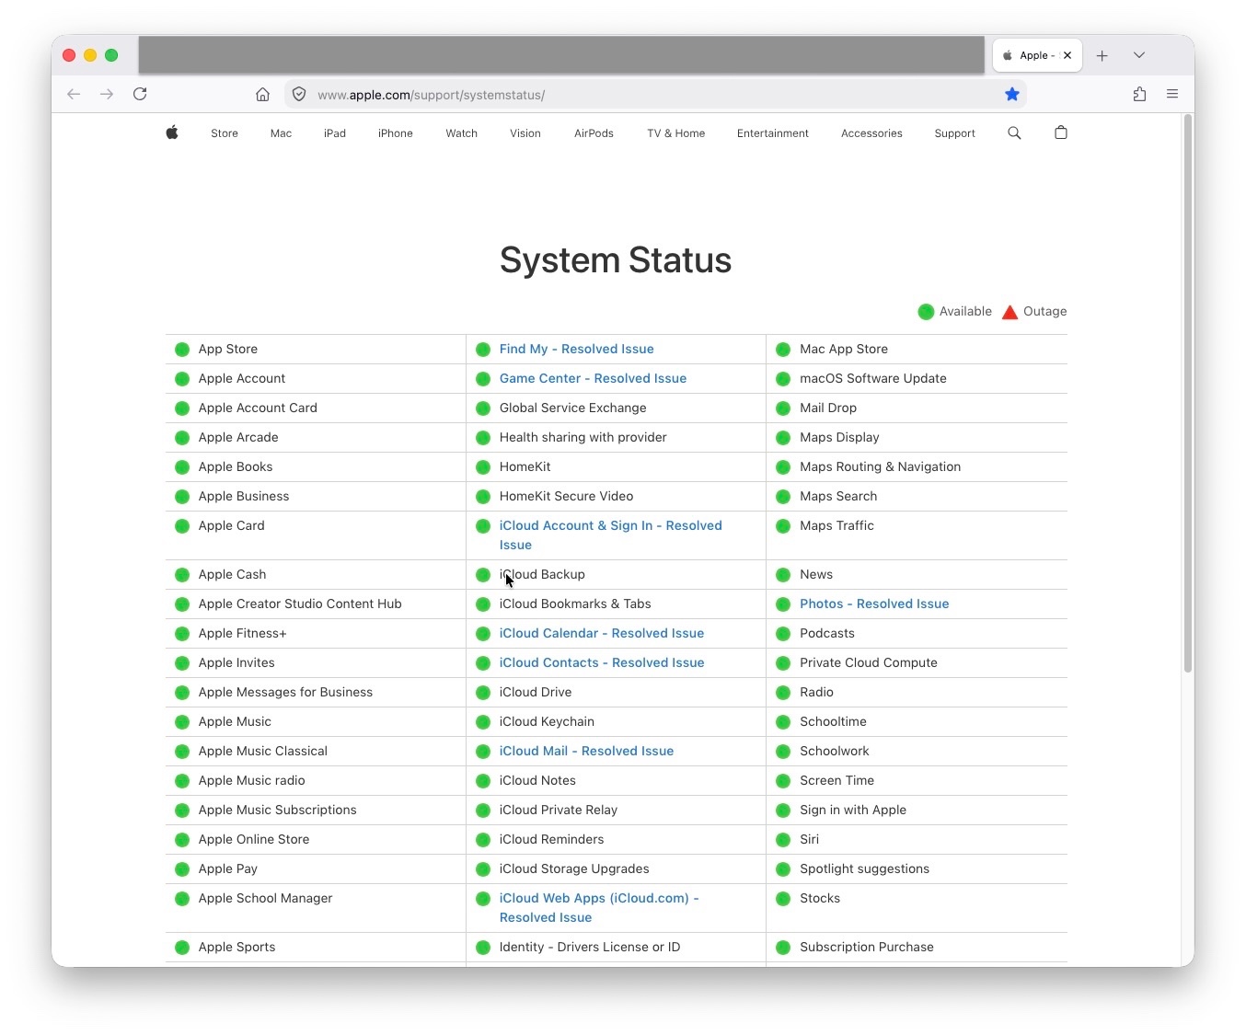Open iCloud Account & Sign In resolved issue
Screen dimensions: 1246x1035
point(611,535)
